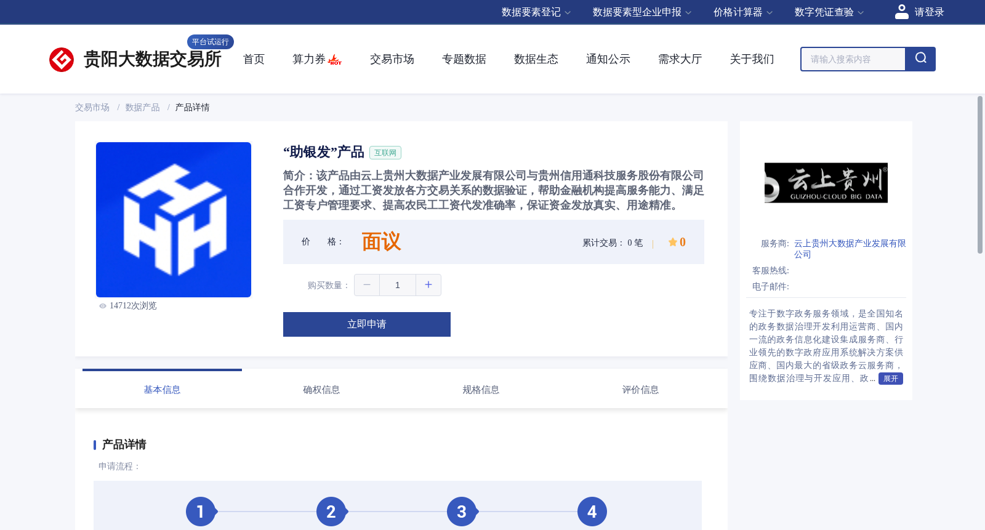
Task: Click the 客服热线 label
Action: 771,271
